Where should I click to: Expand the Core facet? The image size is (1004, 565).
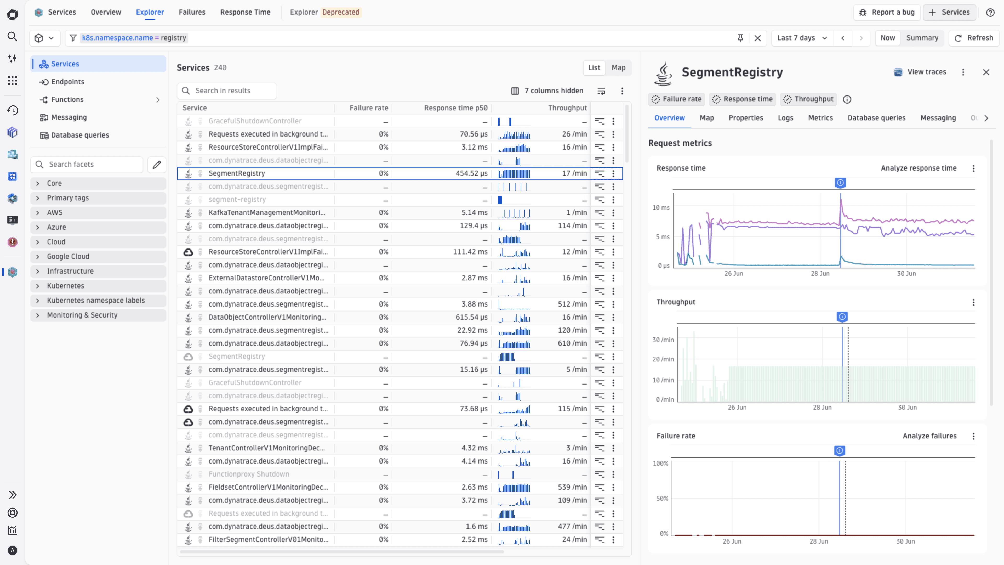coord(98,183)
